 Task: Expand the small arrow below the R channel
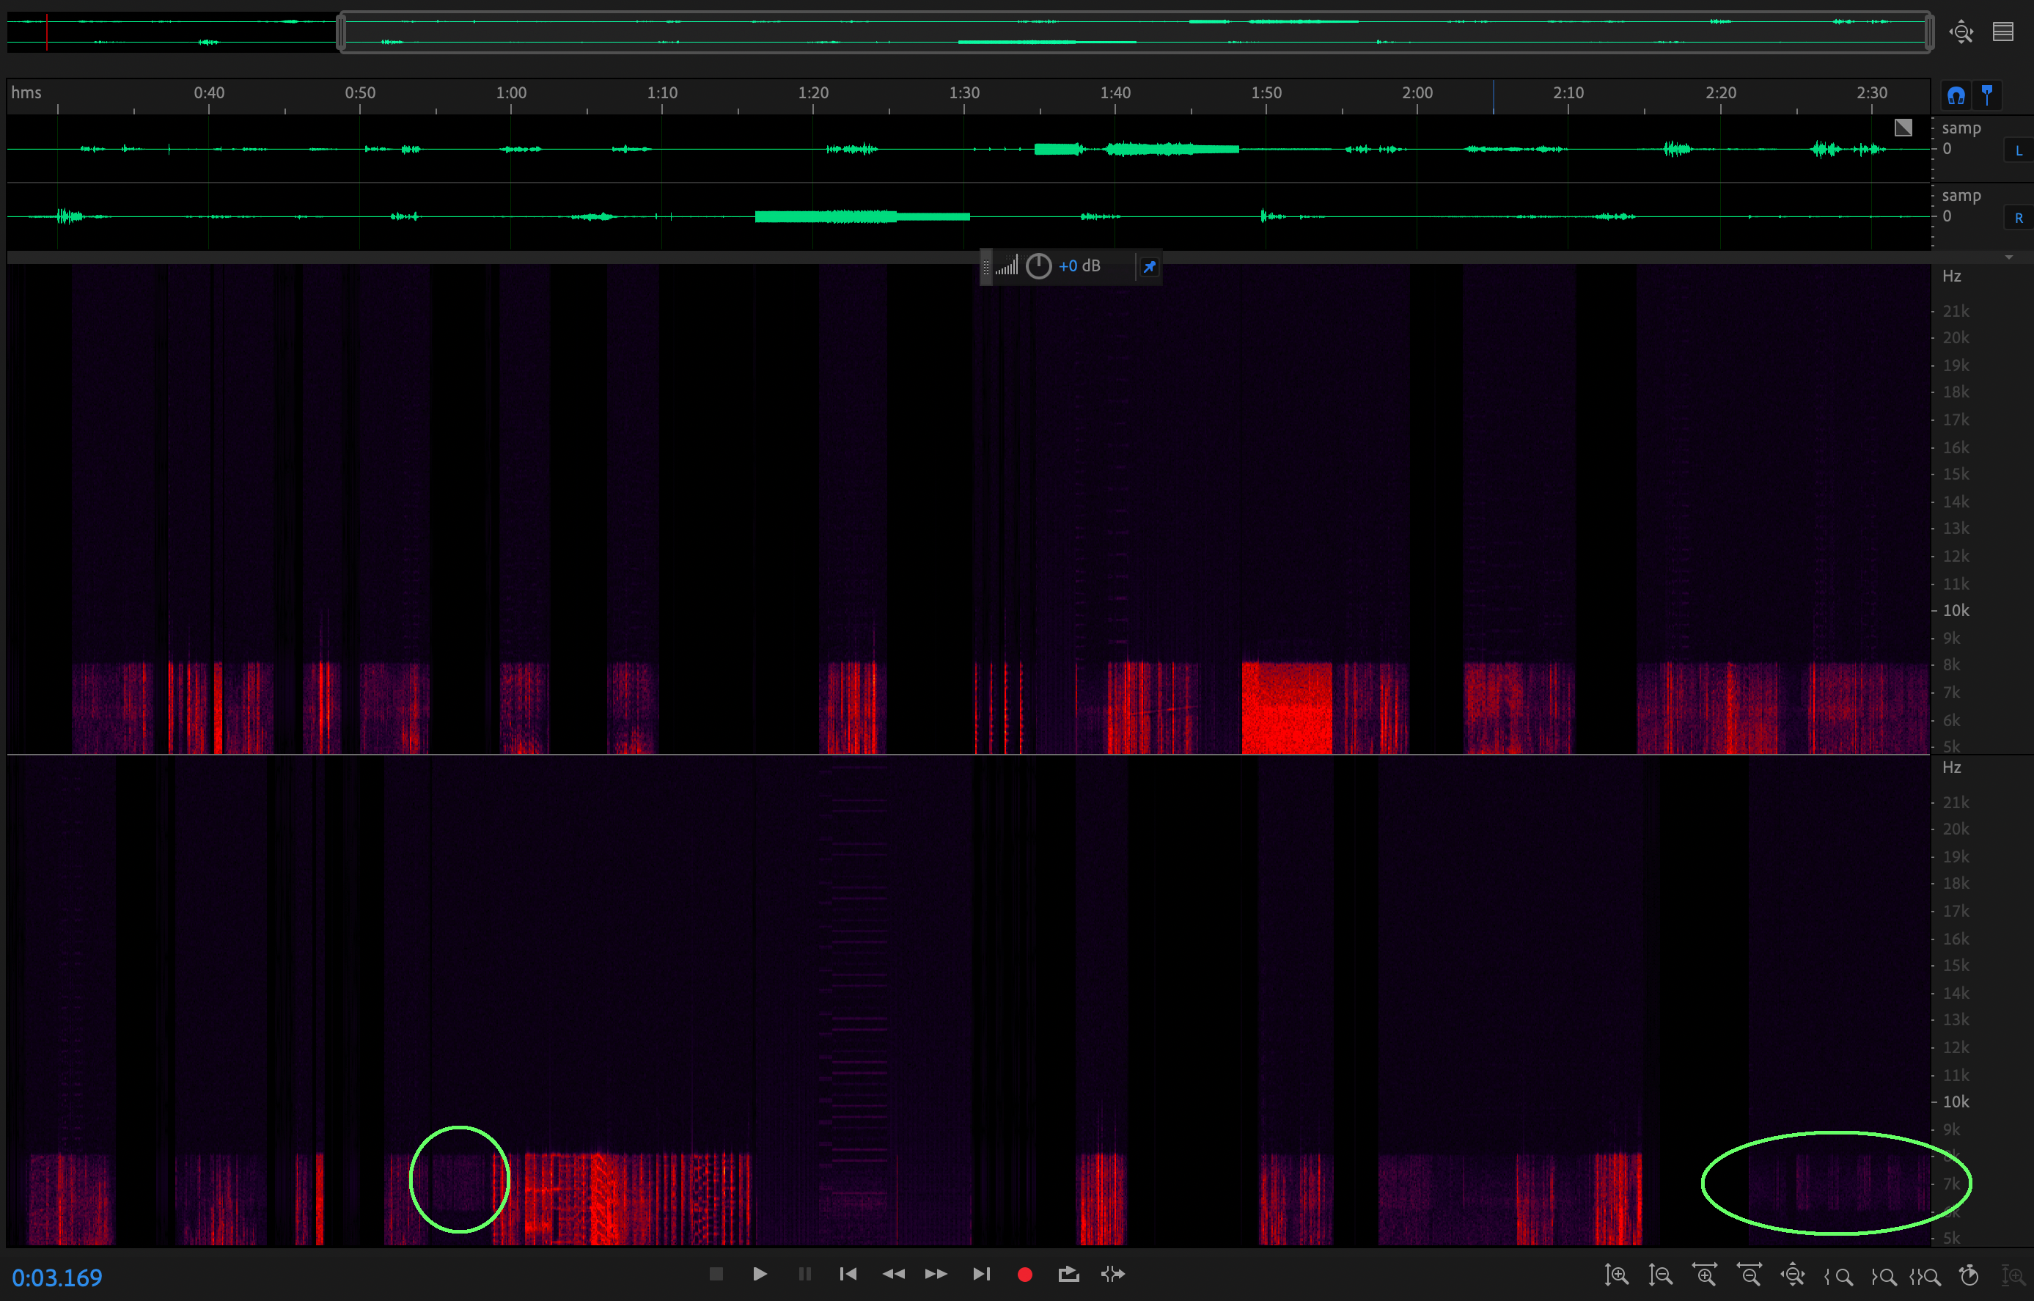pyautogui.click(x=2008, y=257)
